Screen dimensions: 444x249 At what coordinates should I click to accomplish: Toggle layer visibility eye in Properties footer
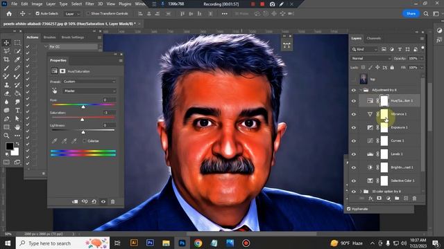pyautogui.click(x=103, y=201)
